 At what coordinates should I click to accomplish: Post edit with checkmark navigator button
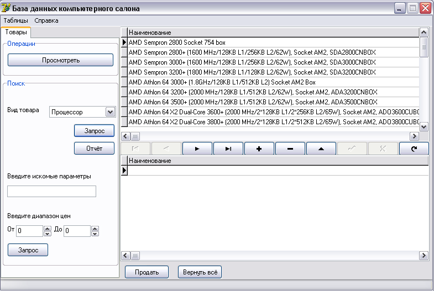tap(352, 149)
